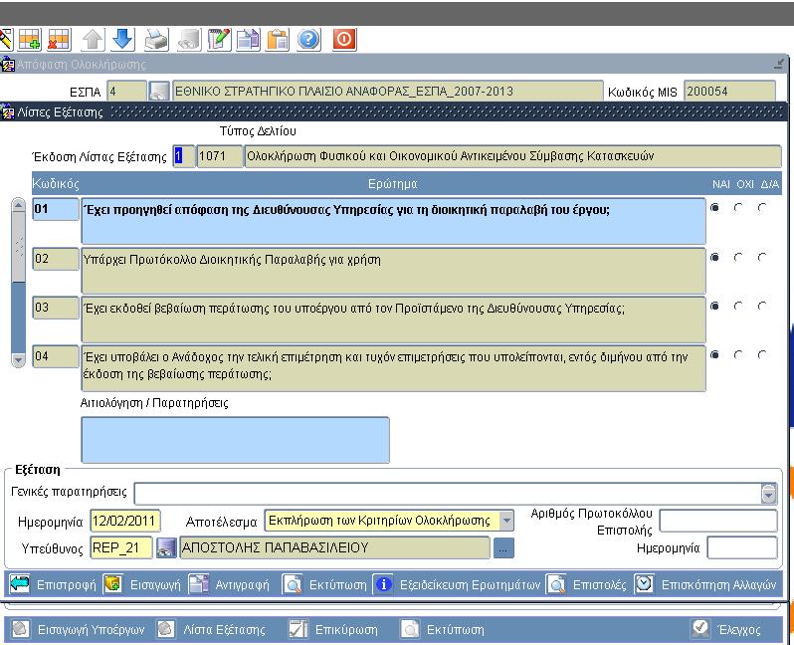Click Επιστολές letters button

587,584
